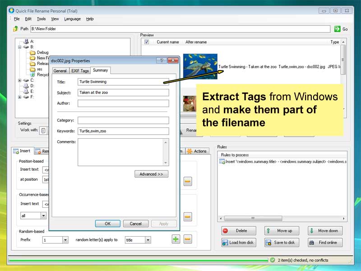Click the Keywords input field
This screenshot has height=271, width=361.
[x=123, y=131]
